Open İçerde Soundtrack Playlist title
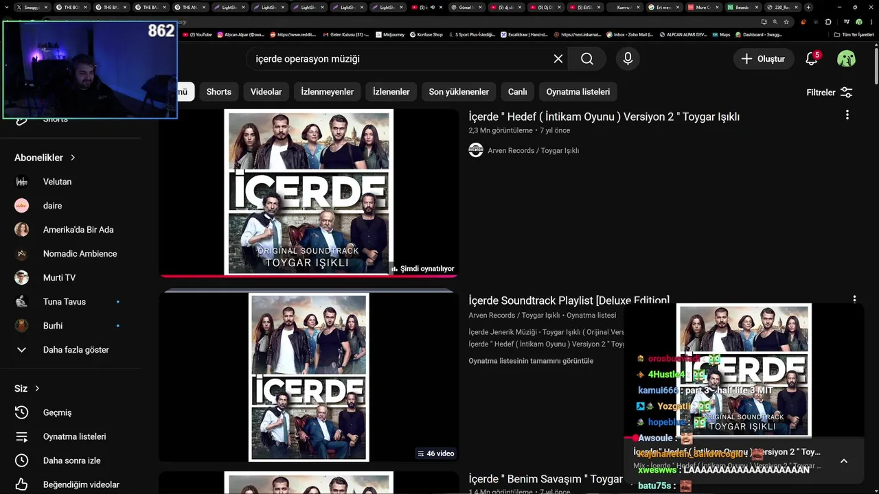Image resolution: width=879 pixels, height=494 pixels. (x=569, y=301)
